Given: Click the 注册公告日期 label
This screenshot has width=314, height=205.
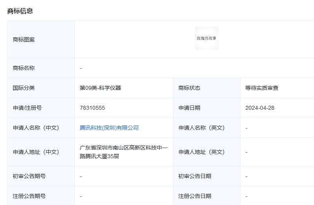Looking at the screenshot, I should [x=195, y=196].
